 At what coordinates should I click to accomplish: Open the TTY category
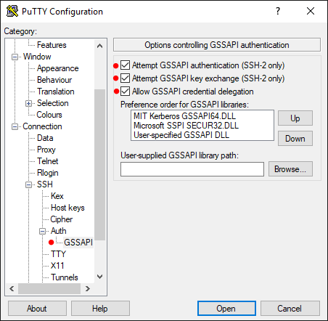point(58,254)
